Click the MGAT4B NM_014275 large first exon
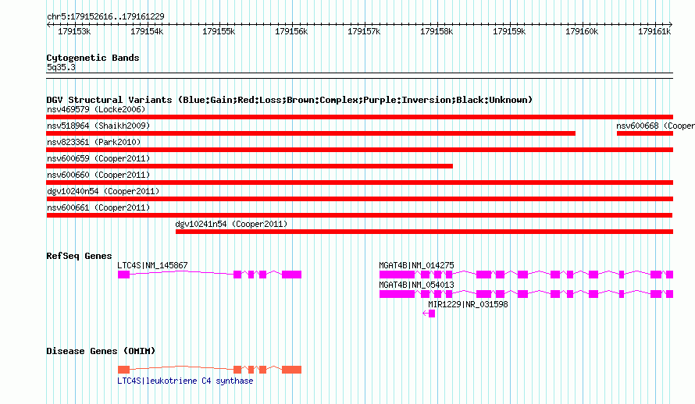This screenshot has width=695, height=404. [397, 275]
